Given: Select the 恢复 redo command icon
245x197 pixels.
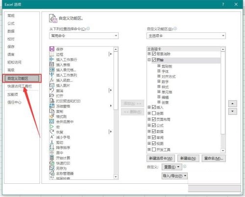Looking at the screenshot, I should point(52,132).
